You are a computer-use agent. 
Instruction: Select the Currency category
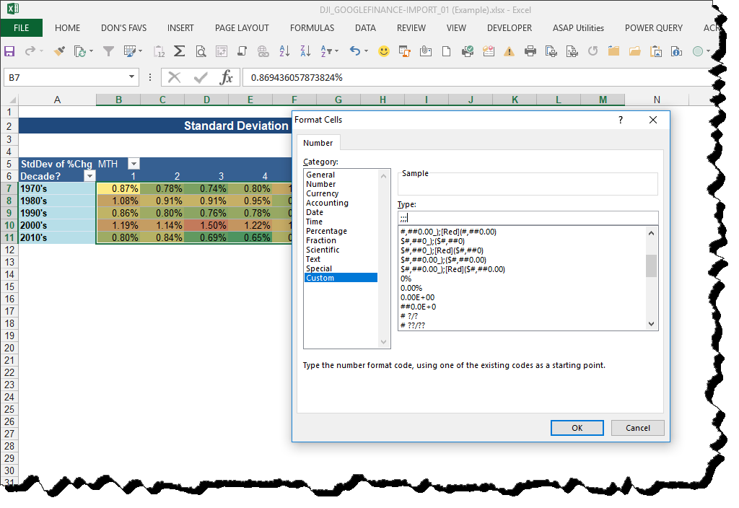coord(323,193)
